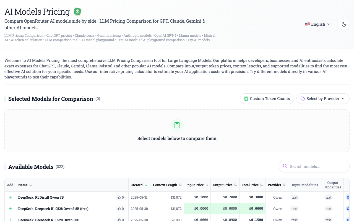Viewport: 354px width, 221px height.
Task: Sort table by Name column
Action: (x=25, y=185)
